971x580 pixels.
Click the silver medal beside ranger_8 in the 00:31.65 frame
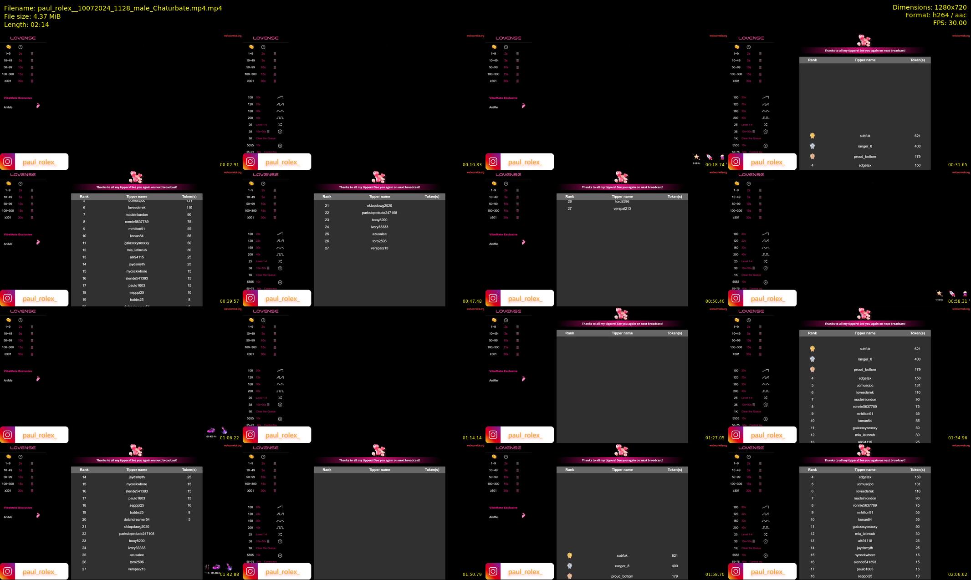point(812,146)
